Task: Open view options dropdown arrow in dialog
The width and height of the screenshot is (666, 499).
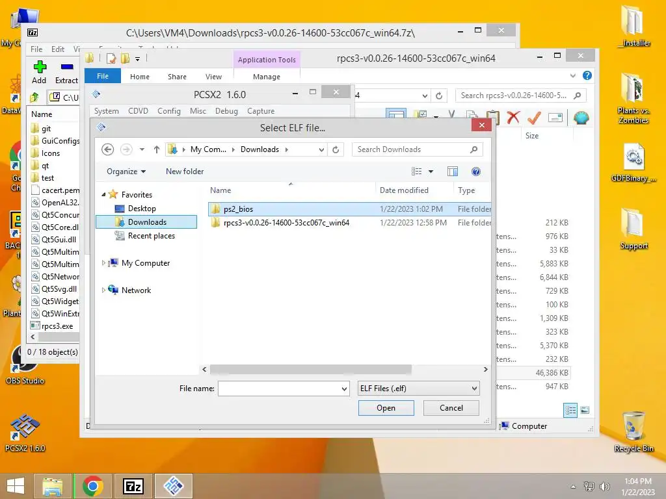Action: (x=431, y=172)
